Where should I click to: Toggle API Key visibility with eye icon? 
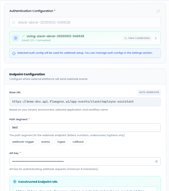click(x=157, y=161)
